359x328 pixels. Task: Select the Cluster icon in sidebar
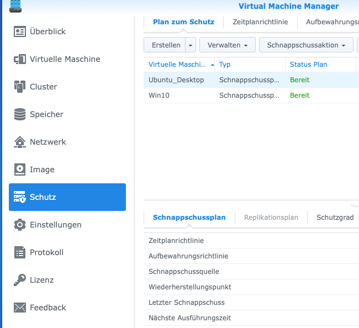(20, 87)
